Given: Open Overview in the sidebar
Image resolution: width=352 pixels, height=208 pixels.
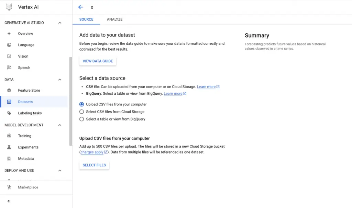Looking at the screenshot, I should click(34, 33).
